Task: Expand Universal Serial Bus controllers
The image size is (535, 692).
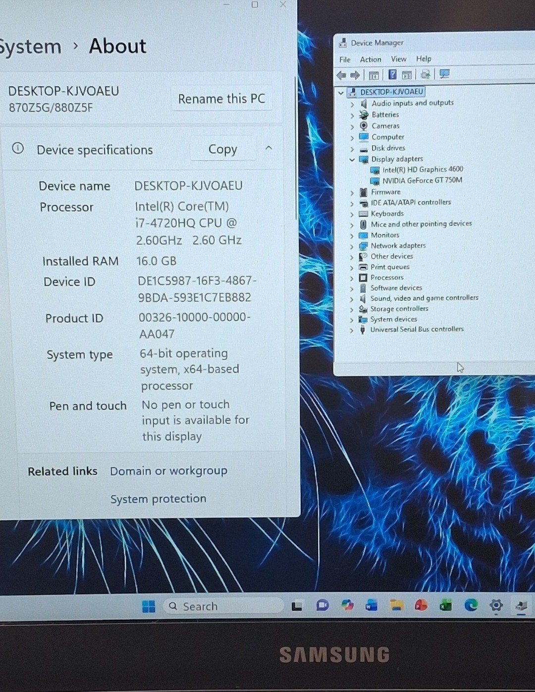Action: (352, 330)
